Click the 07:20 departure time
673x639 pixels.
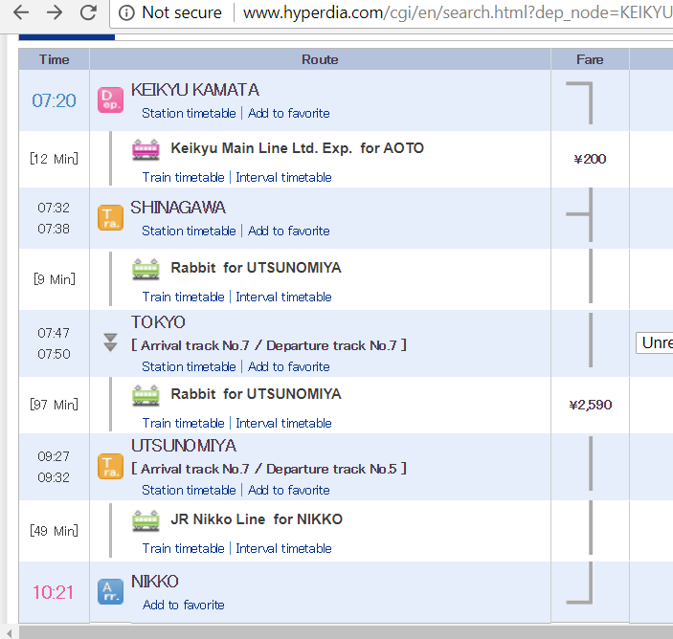pos(54,100)
